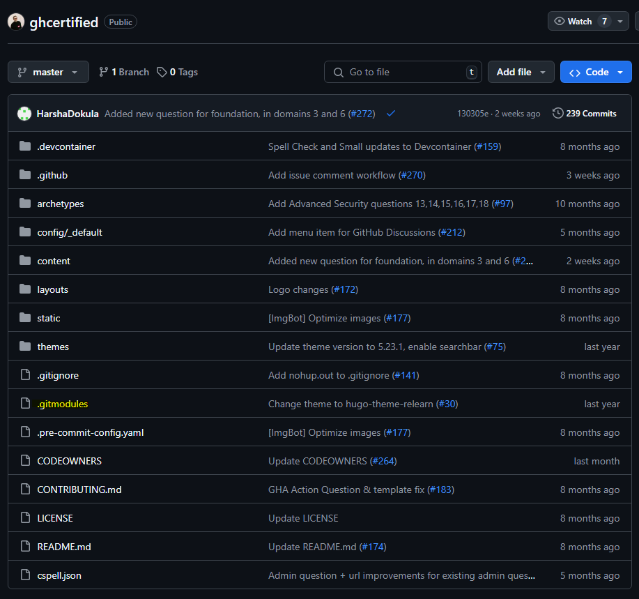Viewport: 639px width, 599px height.
Task: Open pull request #159 link
Action: click(488, 147)
